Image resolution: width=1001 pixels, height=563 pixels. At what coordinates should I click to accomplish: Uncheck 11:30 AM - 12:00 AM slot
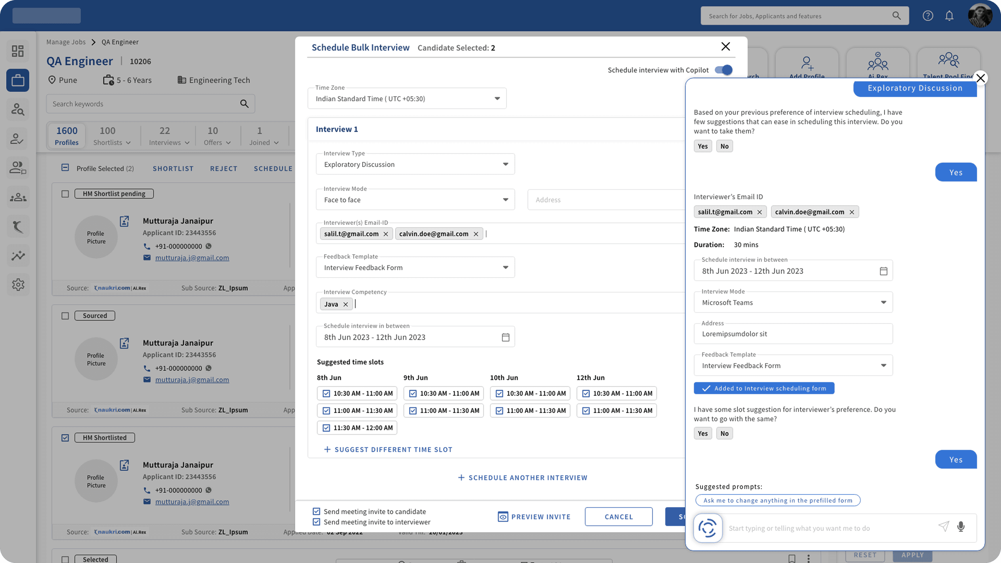point(326,428)
